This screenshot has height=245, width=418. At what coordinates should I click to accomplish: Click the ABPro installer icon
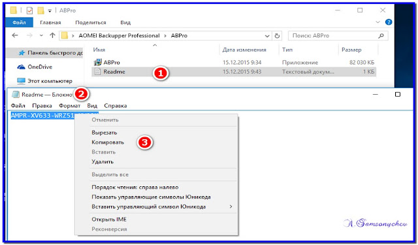(97, 62)
